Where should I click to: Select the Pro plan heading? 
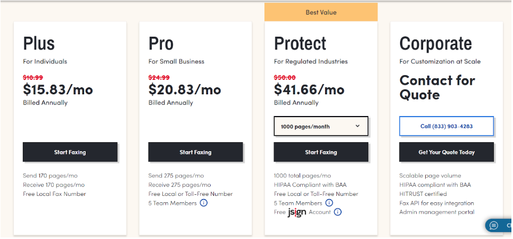point(161,43)
